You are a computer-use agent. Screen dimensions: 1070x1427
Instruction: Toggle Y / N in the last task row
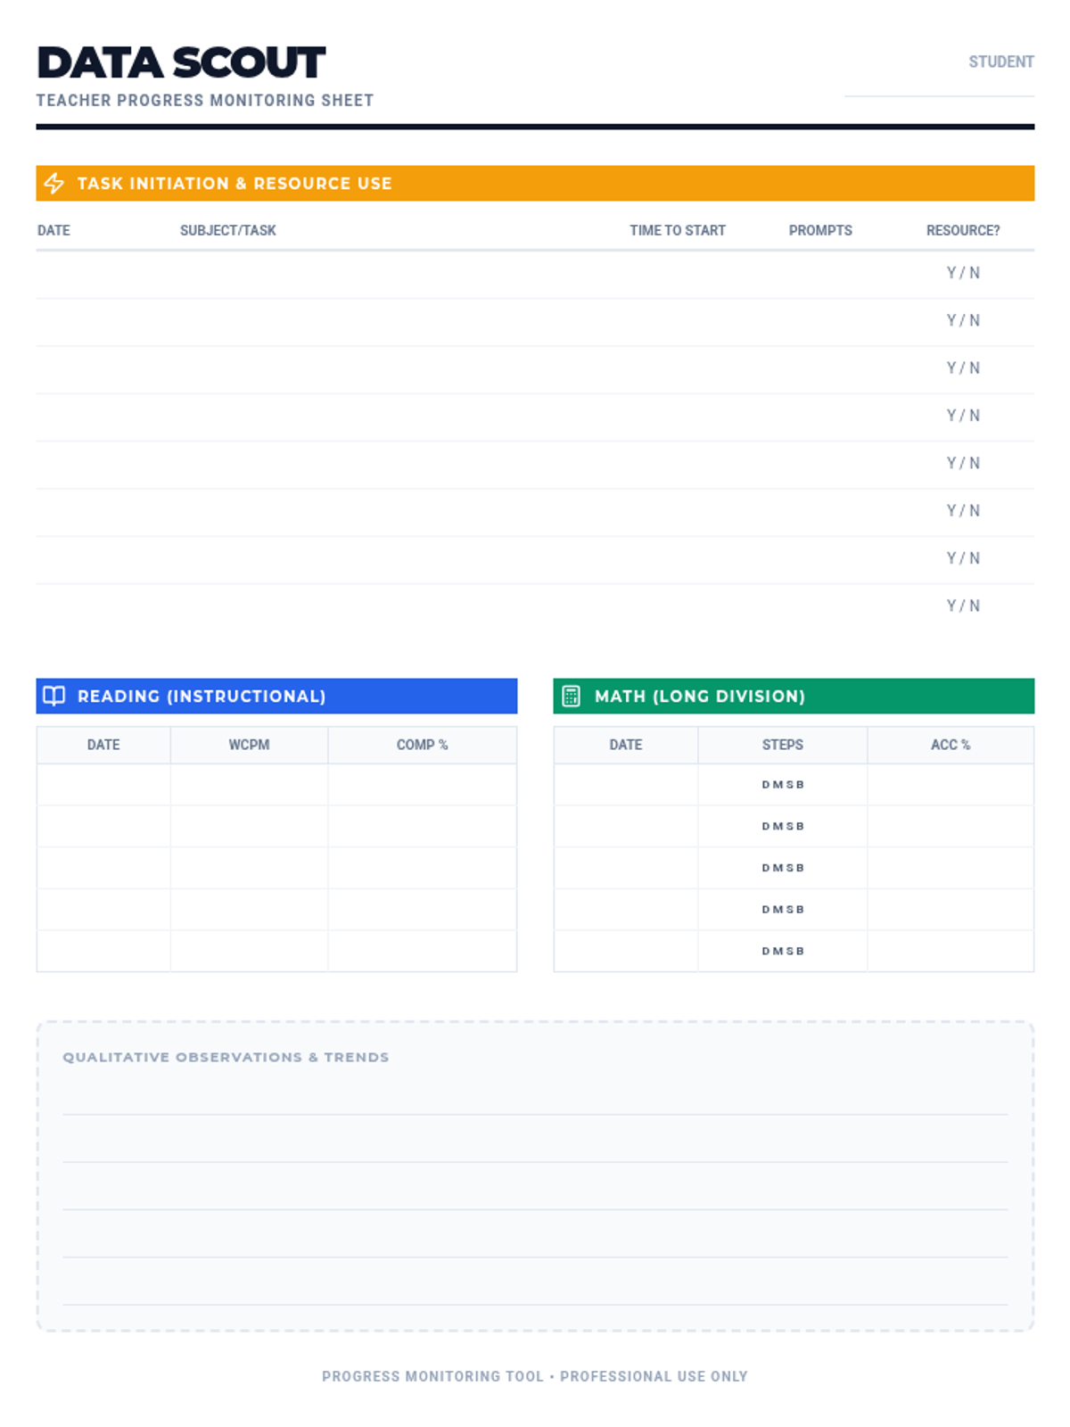pos(962,606)
